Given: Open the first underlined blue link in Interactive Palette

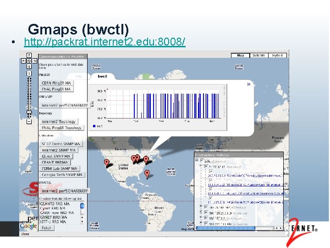Looking at the screenshot, I should click(245, 185).
